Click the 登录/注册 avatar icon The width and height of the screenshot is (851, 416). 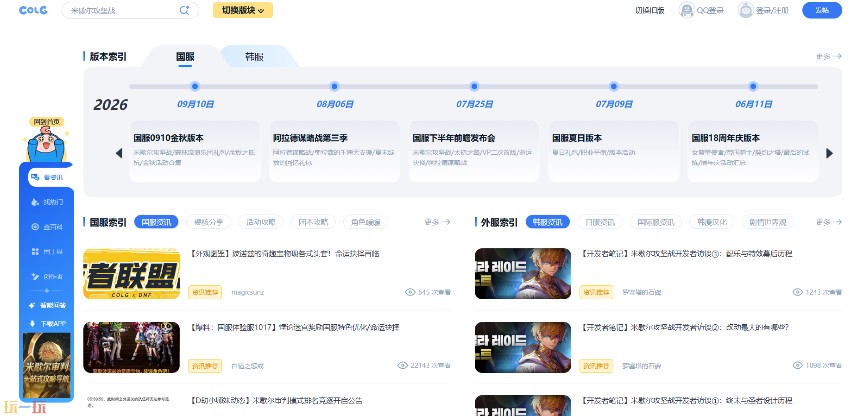[x=746, y=10]
